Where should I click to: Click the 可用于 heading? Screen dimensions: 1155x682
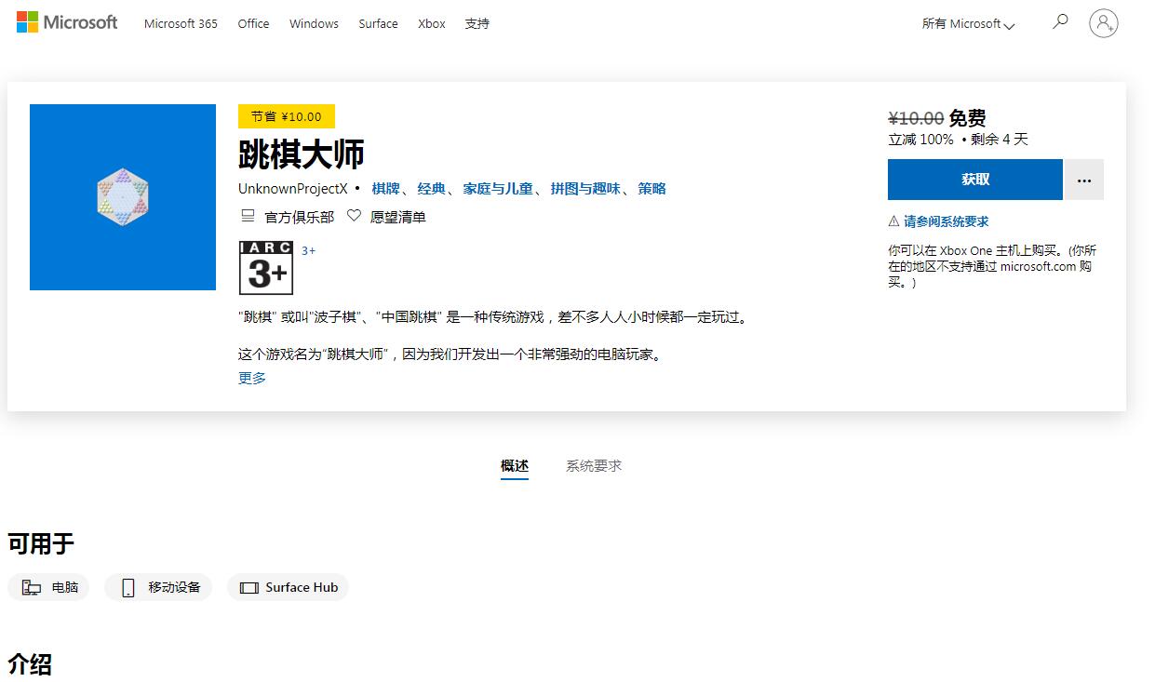pos(41,544)
